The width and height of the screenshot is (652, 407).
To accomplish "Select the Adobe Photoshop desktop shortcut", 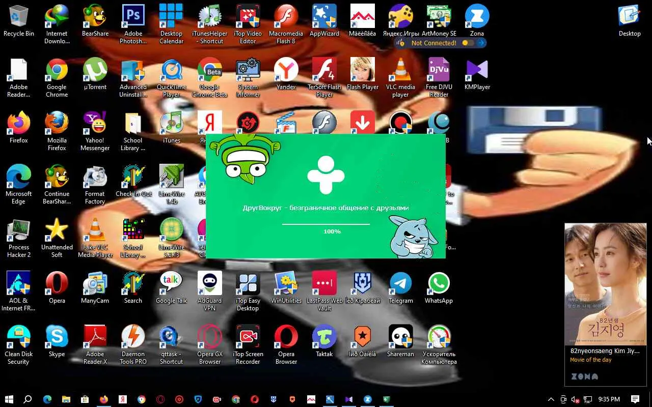I will point(133,24).
